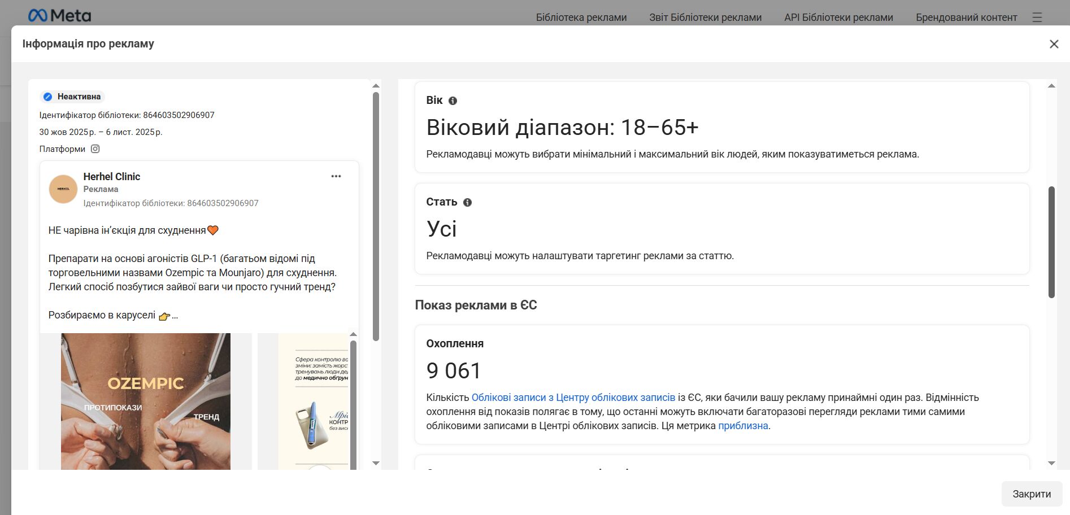
Task: Open the Облікові записи з Центру облікових записів link
Action: click(x=573, y=398)
